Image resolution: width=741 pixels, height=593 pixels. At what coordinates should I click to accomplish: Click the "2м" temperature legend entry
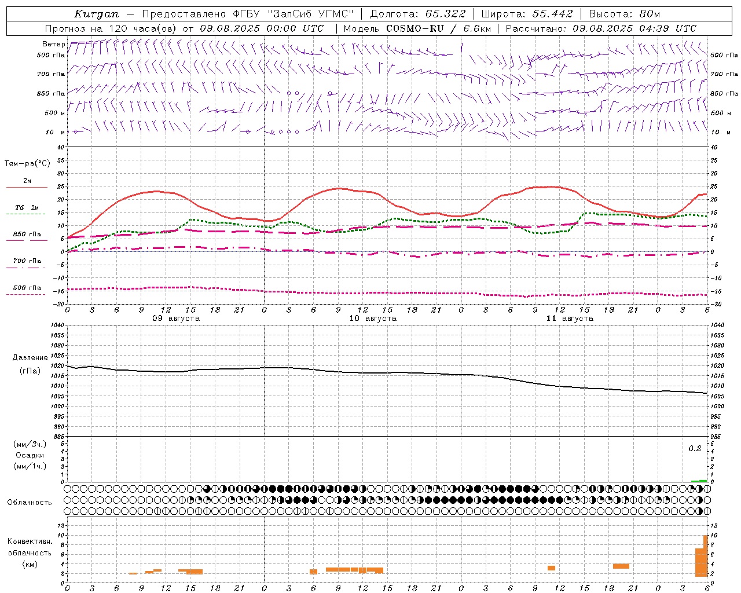pyautogui.click(x=27, y=181)
